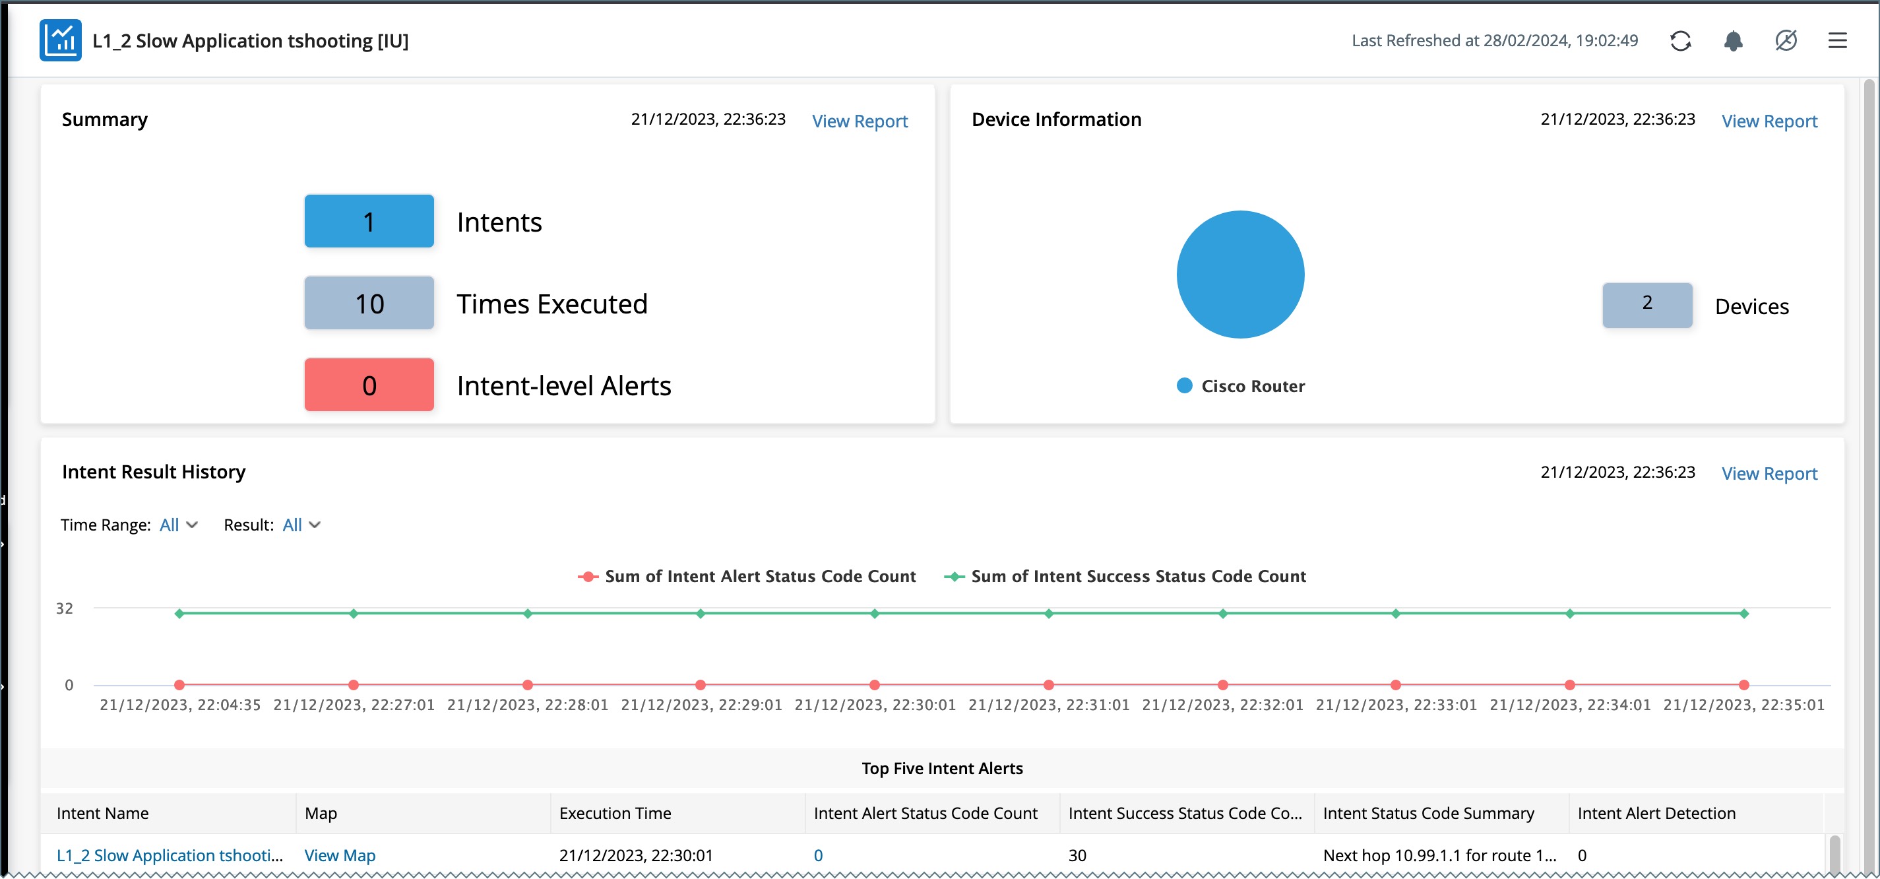This screenshot has width=1880, height=879.
Task: Toggle the Intent Alert Status series legend
Action: tap(747, 576)
